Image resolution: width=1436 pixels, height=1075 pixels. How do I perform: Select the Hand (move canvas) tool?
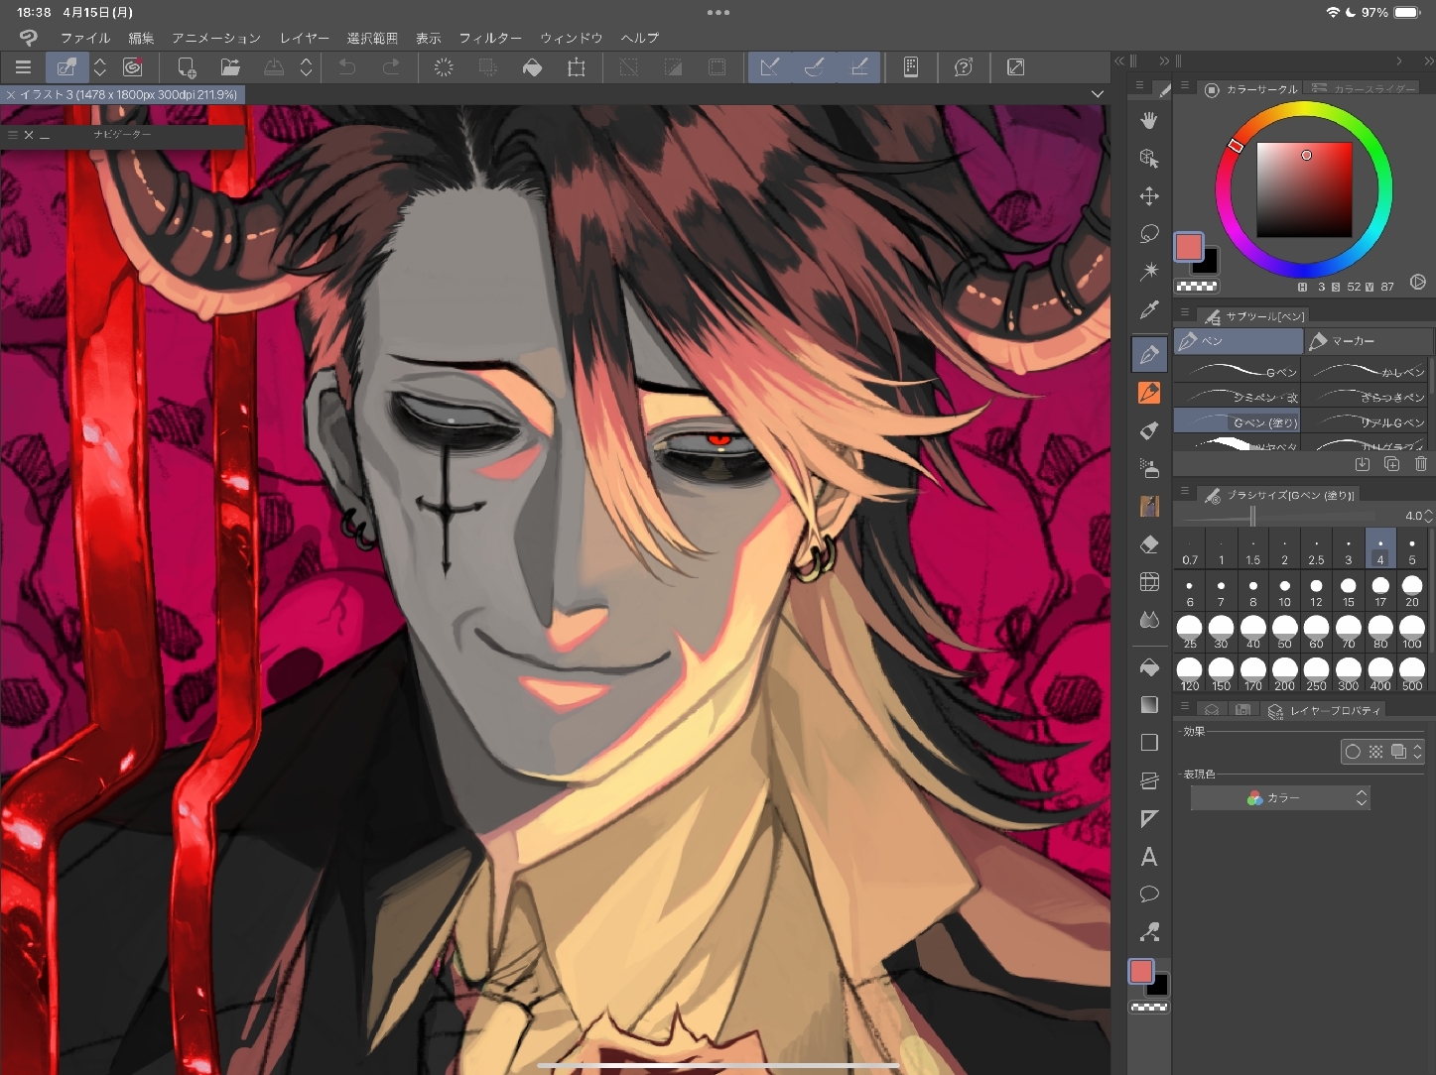pyautogui.click(x=1149, y=120)
